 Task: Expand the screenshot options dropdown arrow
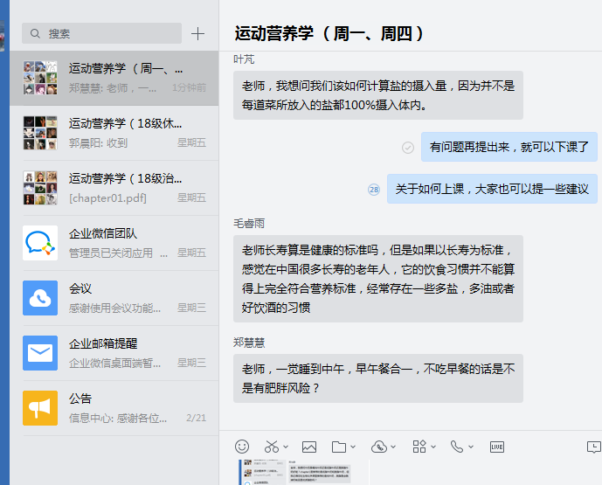click(x=287, y=447)
